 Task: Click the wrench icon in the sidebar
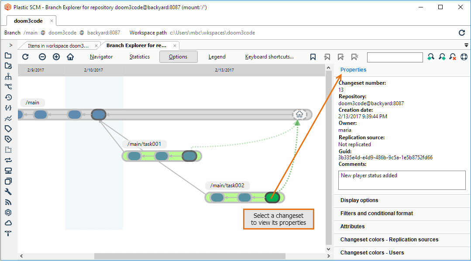8,192
